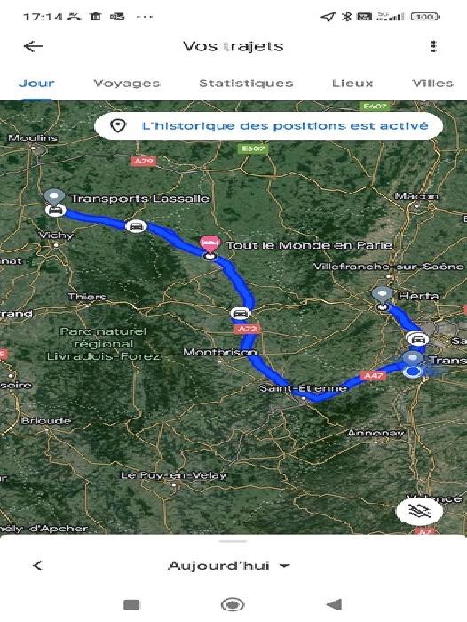
Task: Open the Lieux tab
Action: pos(352,84)
